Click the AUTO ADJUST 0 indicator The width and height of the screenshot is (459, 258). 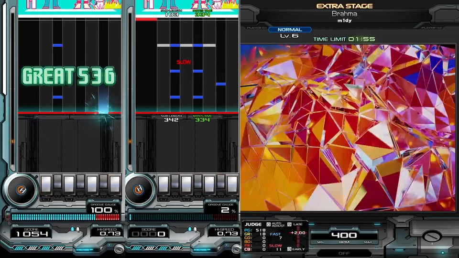[275, 225]
